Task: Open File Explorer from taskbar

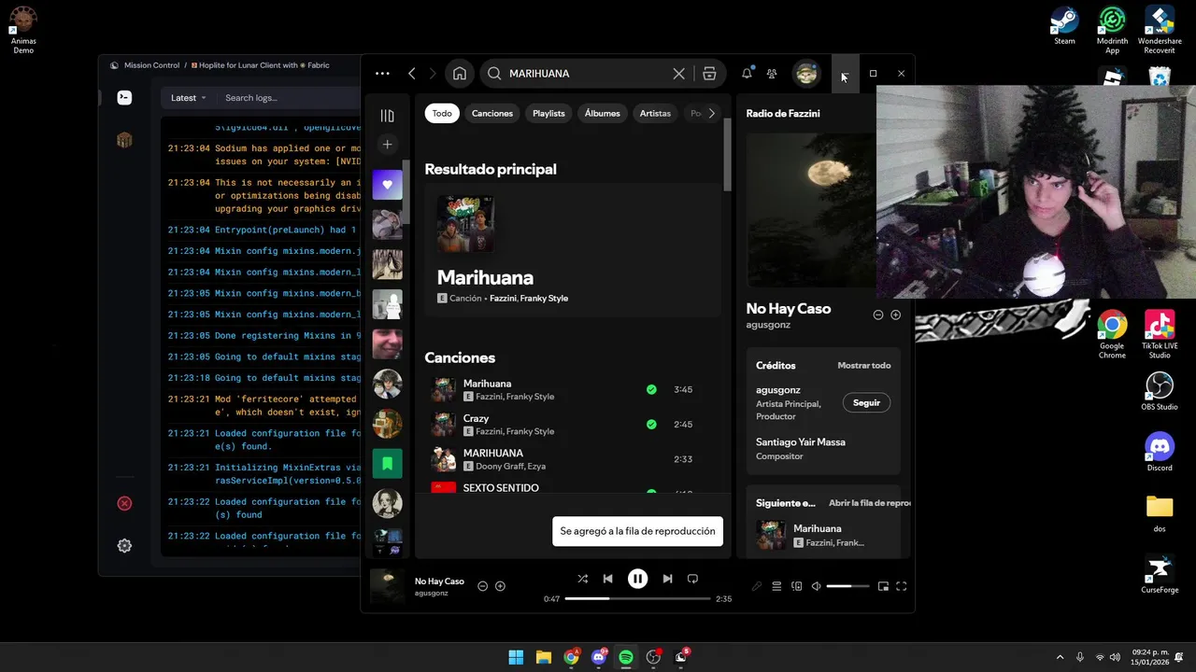Action: (x=543, y=657)
